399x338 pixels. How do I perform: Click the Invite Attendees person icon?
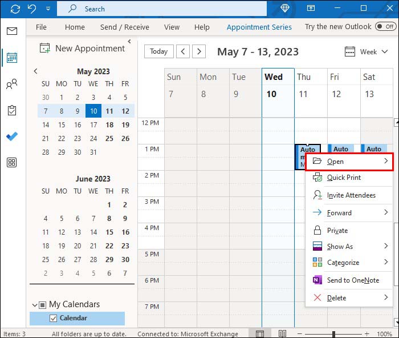pos(317,195)
